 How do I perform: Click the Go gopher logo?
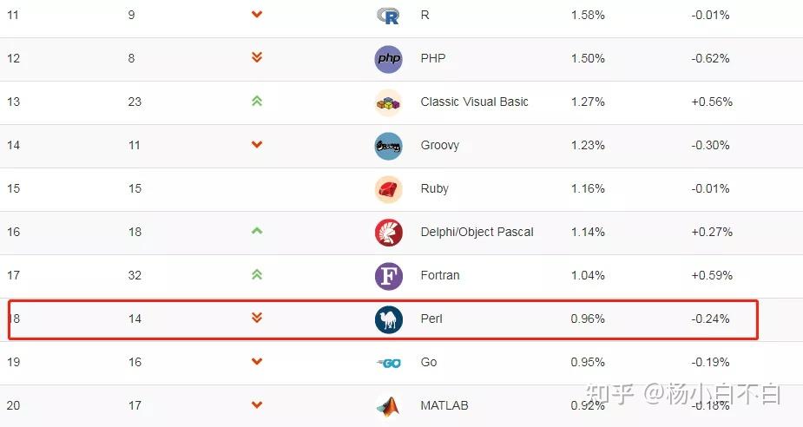(x=388, y=363)
